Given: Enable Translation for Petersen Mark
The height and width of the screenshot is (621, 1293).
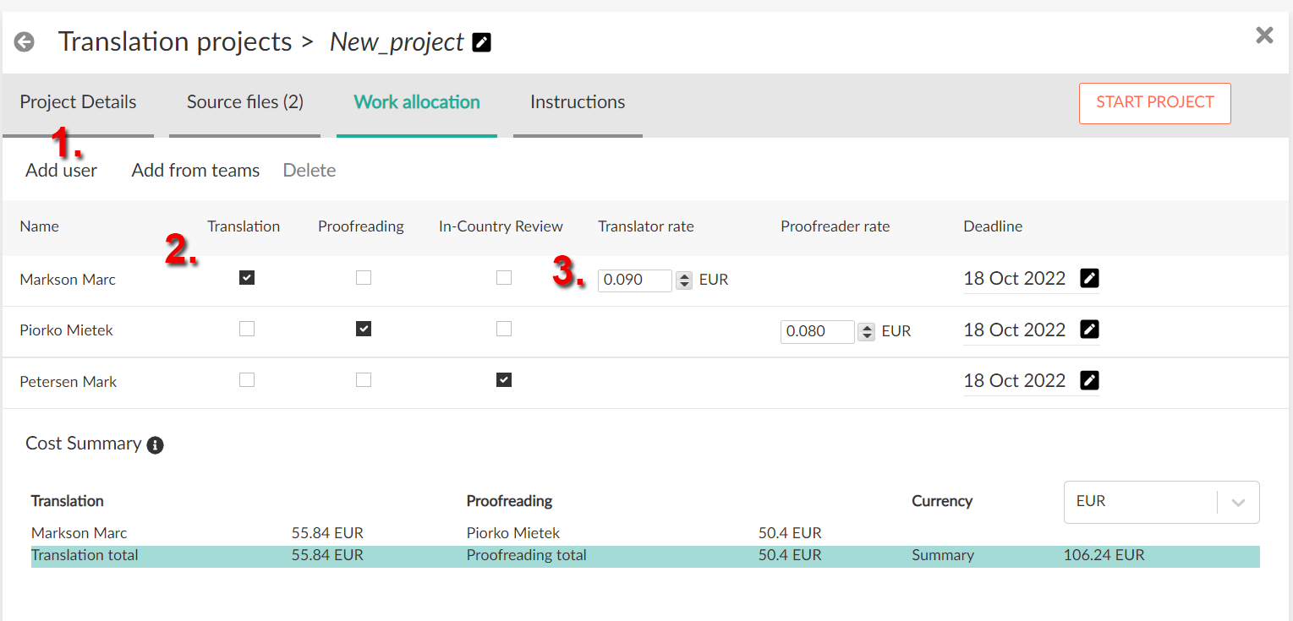Looking at the screenshot, I should click(x=247, y=380).
